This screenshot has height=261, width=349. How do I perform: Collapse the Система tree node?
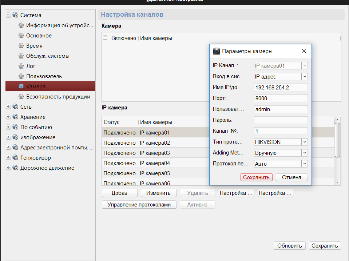coord(8,15)
